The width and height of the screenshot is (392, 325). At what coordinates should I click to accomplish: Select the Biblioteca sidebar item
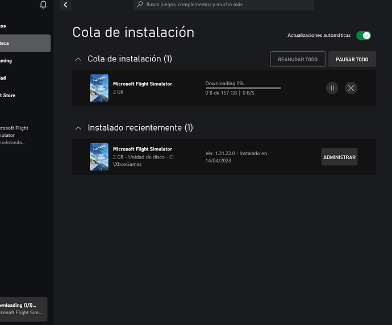pos(25,43)
